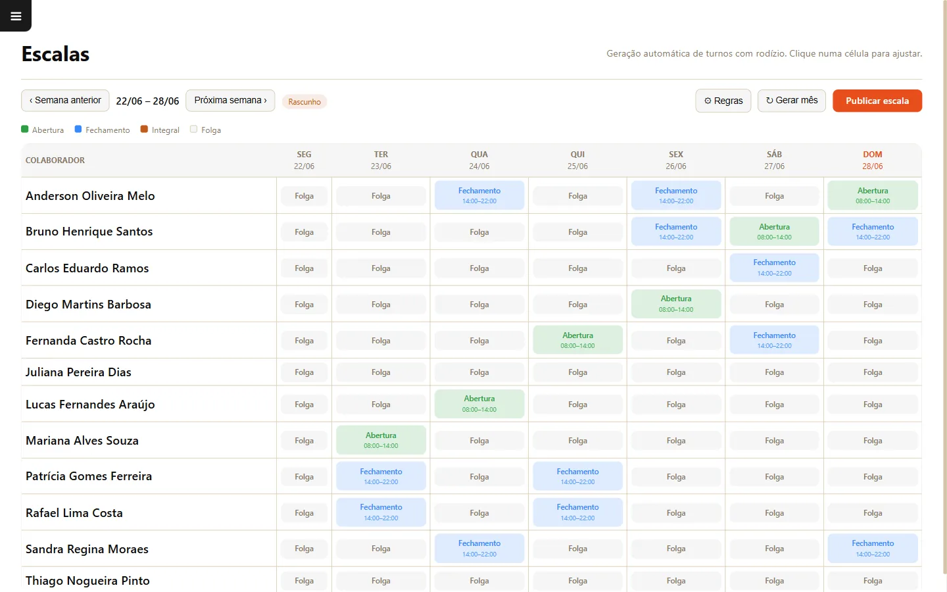The width and height of the screenshot is (947, 592).
Task: Open Bruno's Friday Fechamento shift
Action: click(676, 232)
